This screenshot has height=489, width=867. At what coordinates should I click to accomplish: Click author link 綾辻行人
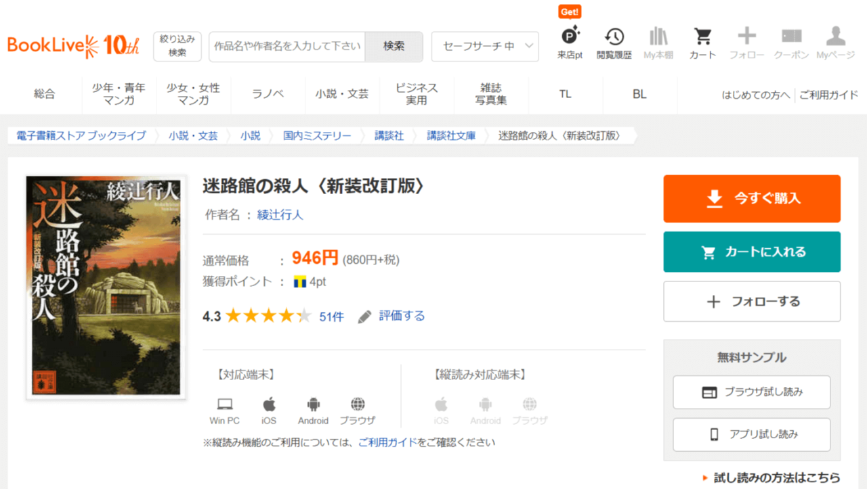coord(280,215)
